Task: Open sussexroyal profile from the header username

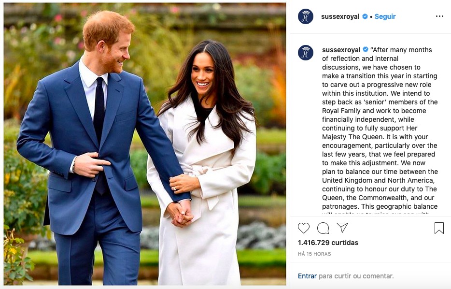Action: tap(340, 17)
